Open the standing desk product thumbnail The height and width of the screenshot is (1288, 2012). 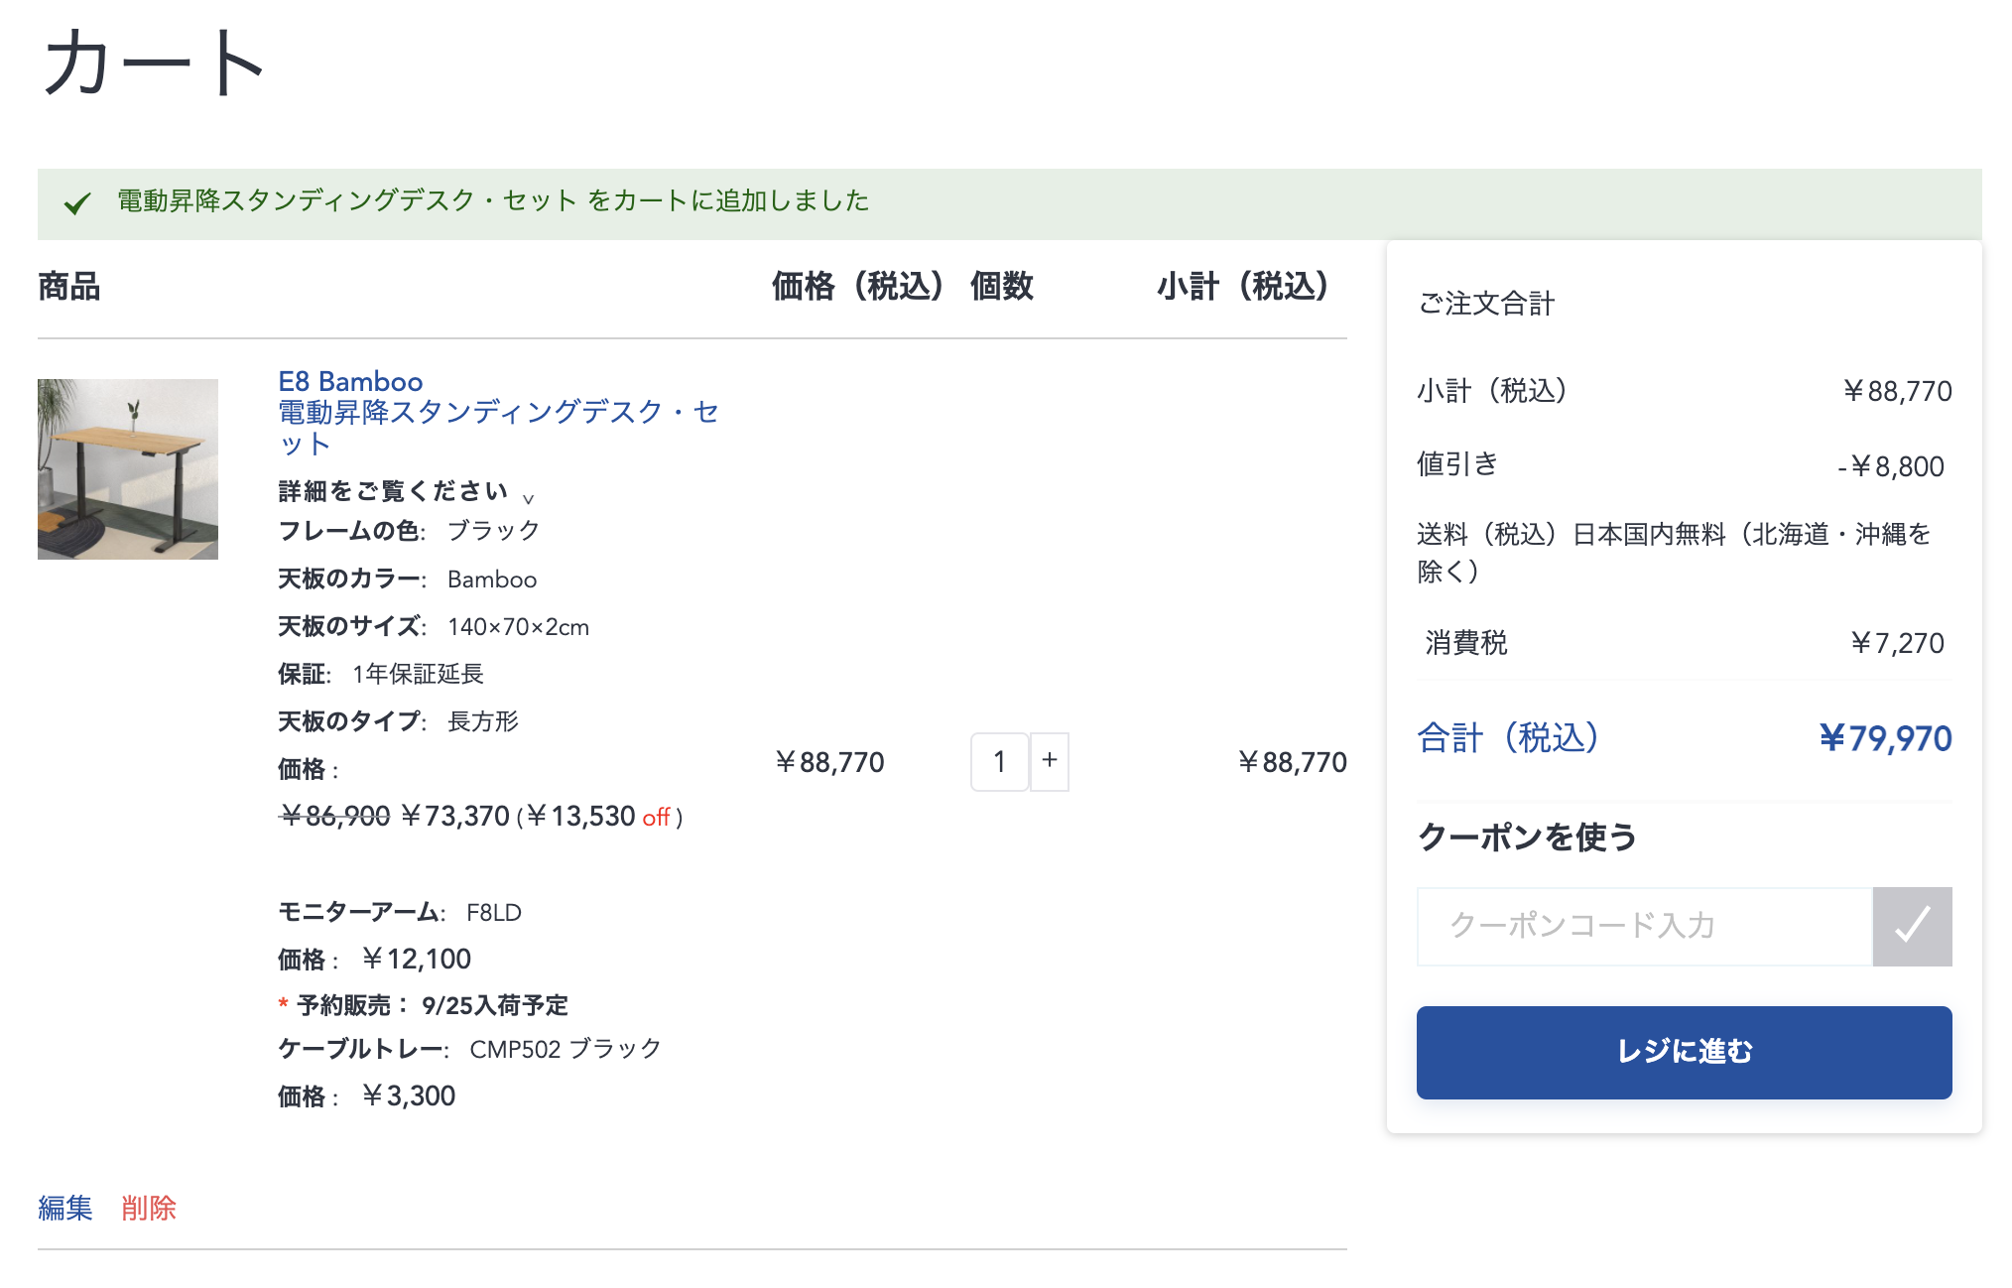coord(128,469)
